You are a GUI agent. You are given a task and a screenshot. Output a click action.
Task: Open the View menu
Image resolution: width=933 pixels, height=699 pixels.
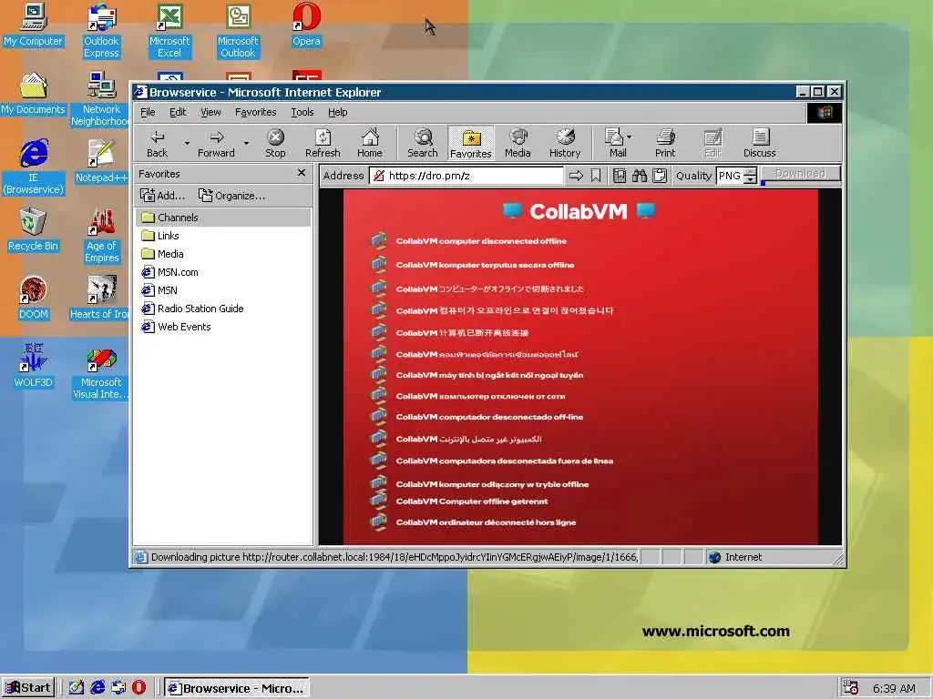pyautogui.click(x=210, y=112)
